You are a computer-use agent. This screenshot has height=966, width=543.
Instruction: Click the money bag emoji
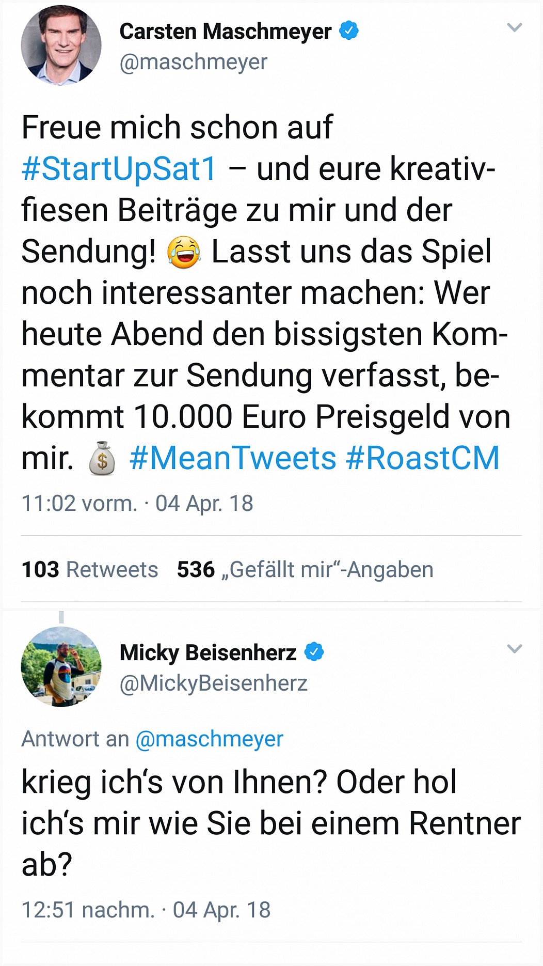coord(102,458)
